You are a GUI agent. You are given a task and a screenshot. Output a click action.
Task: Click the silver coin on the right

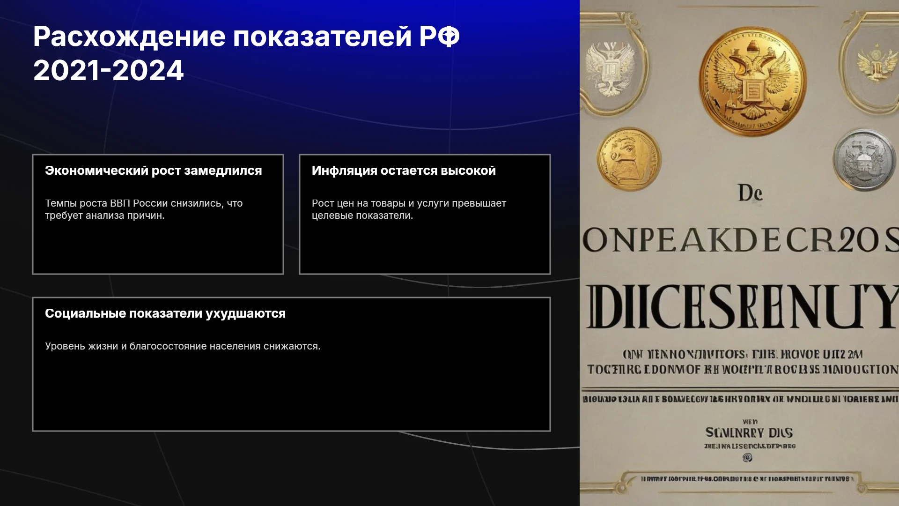click(x=865, y=160)
